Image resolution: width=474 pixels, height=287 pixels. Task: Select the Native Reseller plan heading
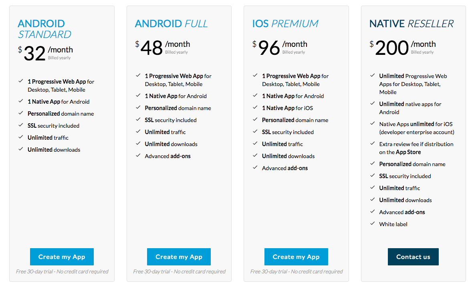click(411, 24)
